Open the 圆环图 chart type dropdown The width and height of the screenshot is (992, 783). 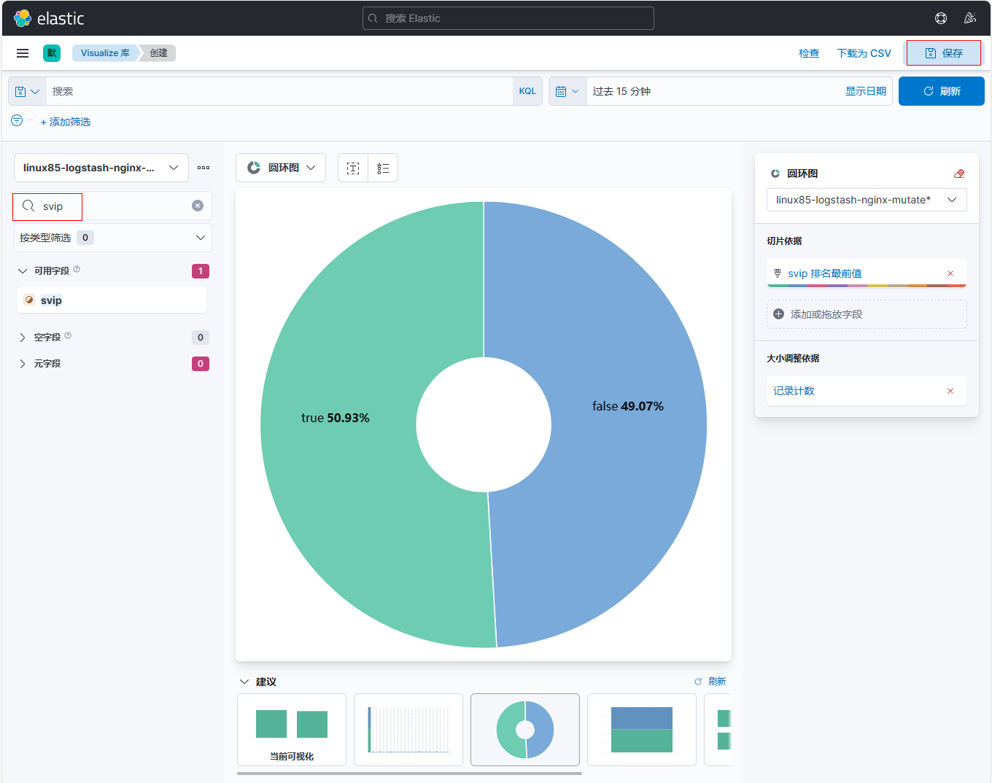pyautogui.click(x=281, y=168)
